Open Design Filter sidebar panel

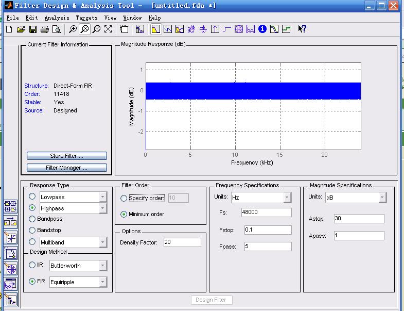click(11, 300)
